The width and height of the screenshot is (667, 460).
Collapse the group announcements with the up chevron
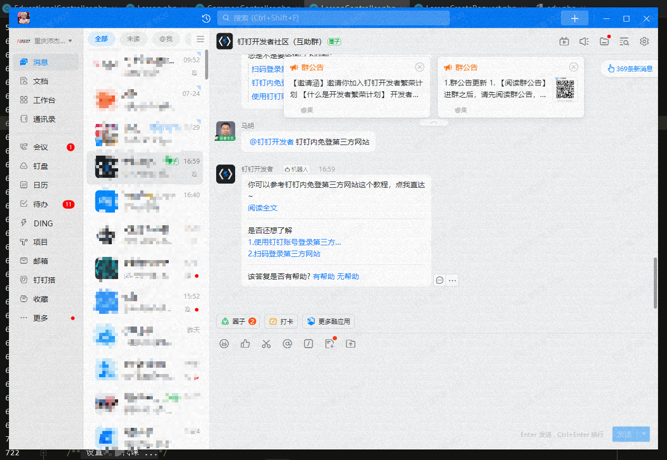click(x=434, y=122)
